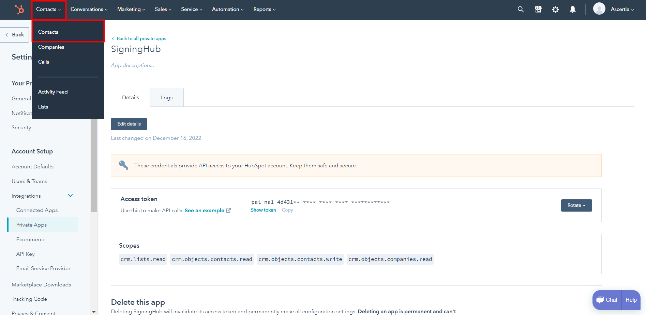Expand the Conversations menu
The height and width of the screenshot is (315, 646).
[x=89, y=9]
